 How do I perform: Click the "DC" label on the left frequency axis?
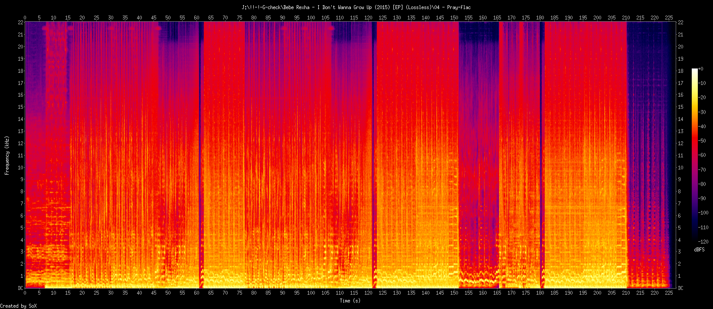pyautogui.click(x=20, y=288)
